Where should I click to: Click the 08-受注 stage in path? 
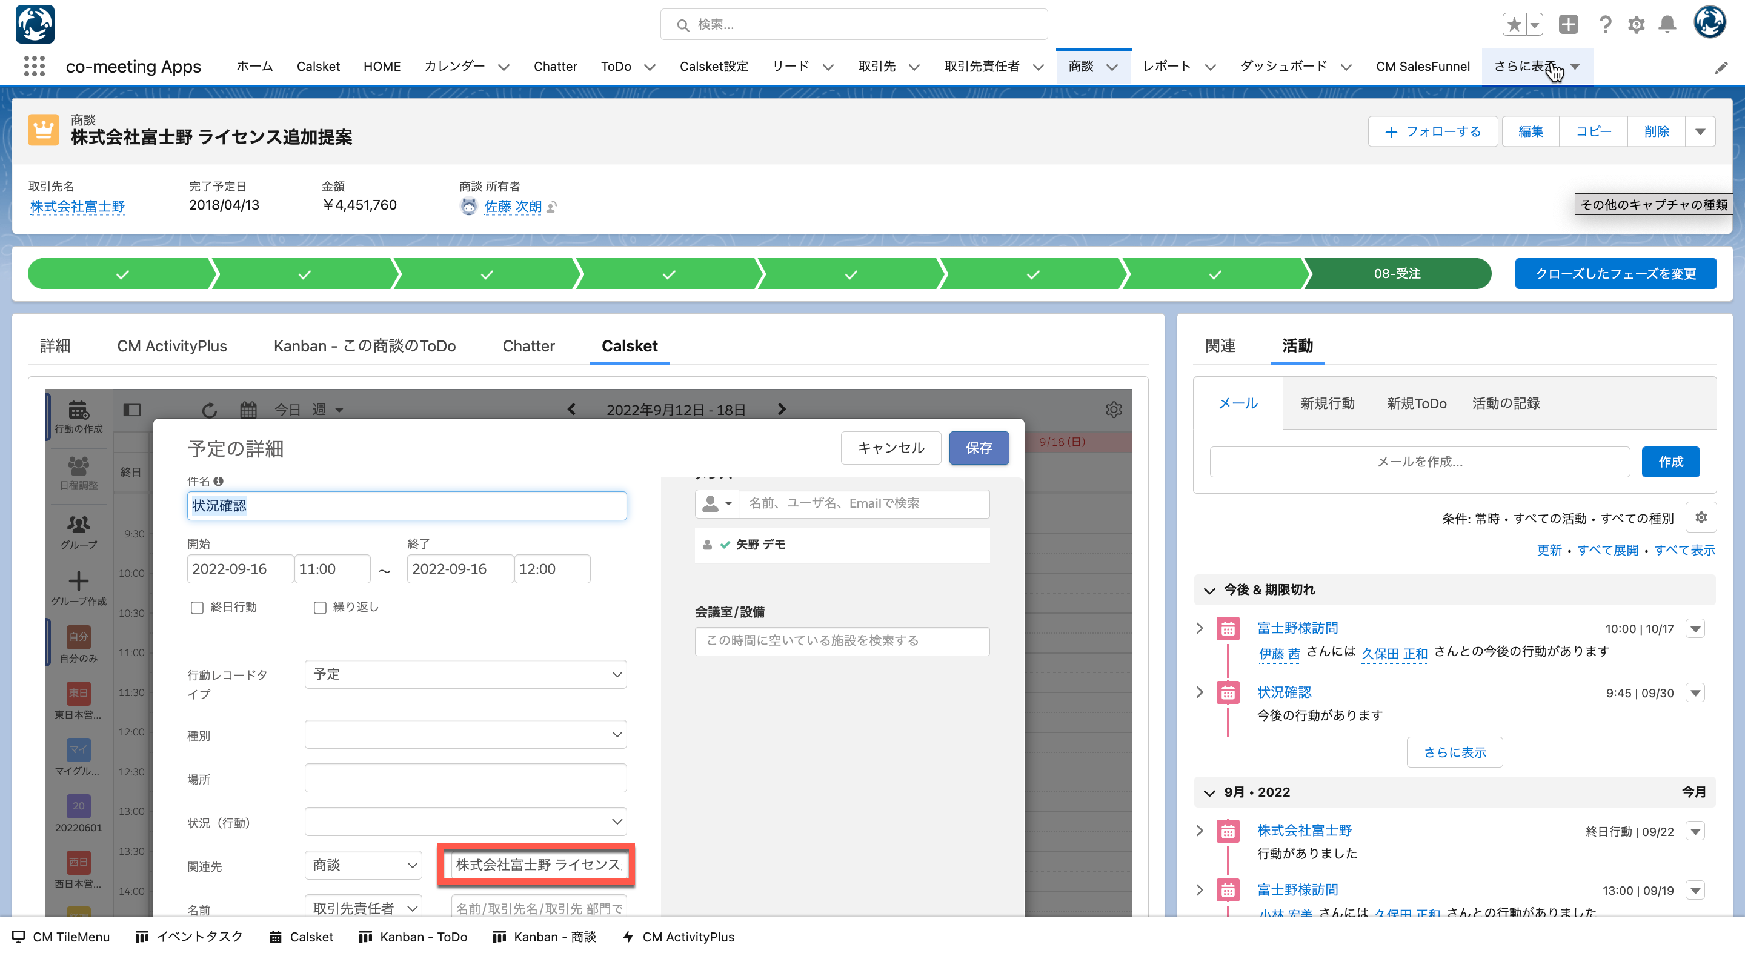pyautogui.click(x=1397, y=274)
